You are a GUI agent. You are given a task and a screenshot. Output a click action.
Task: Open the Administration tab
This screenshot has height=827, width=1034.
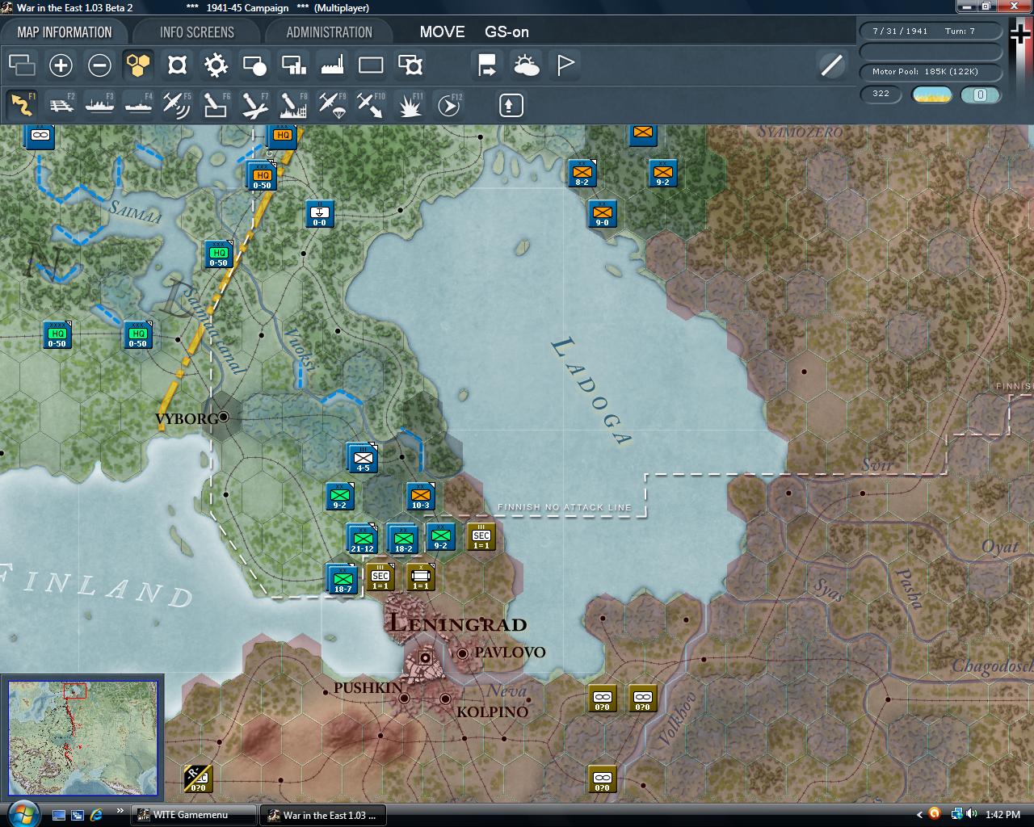click(x=330, y=32)
